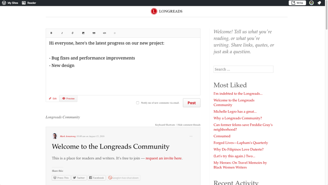Click Hide comment threads

(189, 125)
